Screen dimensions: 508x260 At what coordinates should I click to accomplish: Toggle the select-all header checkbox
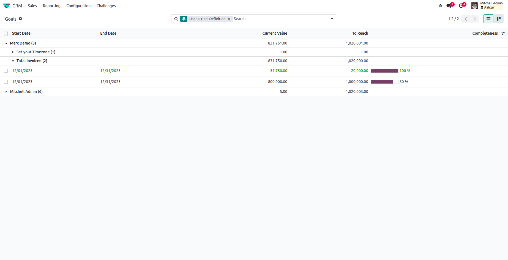point(6,34)
